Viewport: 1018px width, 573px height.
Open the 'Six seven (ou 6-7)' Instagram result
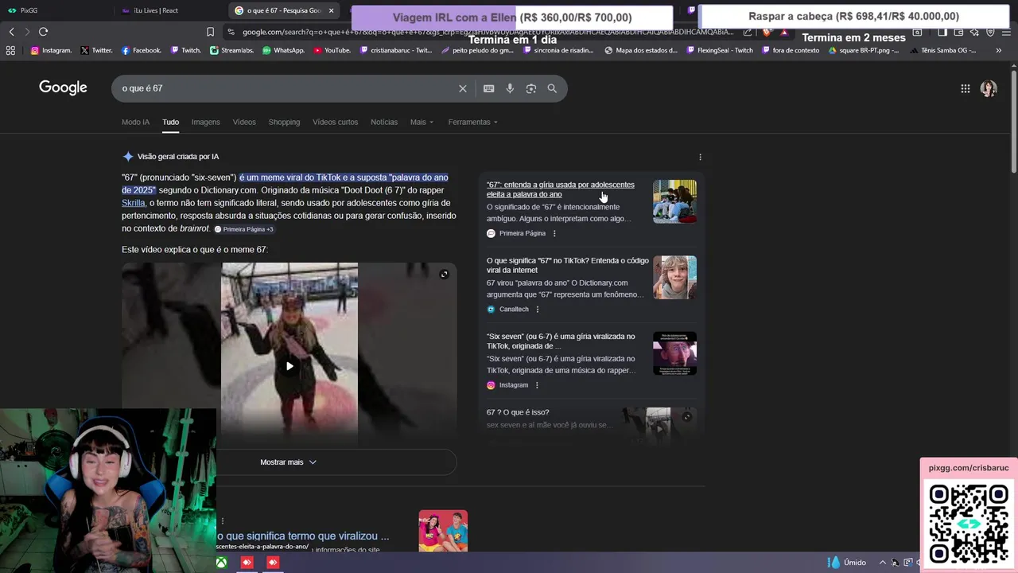(561, 341)
